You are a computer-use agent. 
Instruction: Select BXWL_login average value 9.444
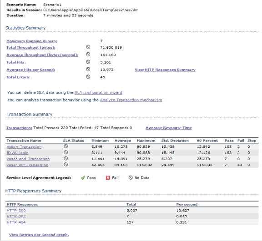point(120,153)
